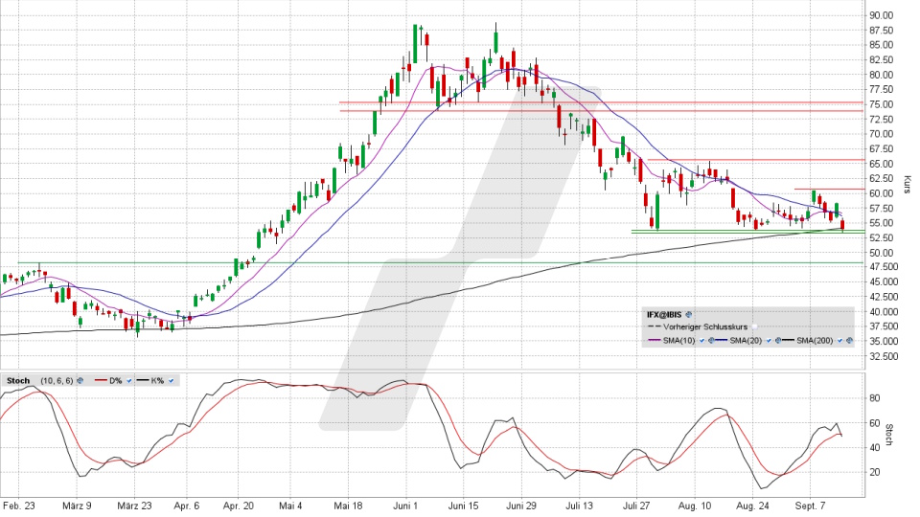Toggle the SMA(10) visibility checkbox

click(701, 341)
